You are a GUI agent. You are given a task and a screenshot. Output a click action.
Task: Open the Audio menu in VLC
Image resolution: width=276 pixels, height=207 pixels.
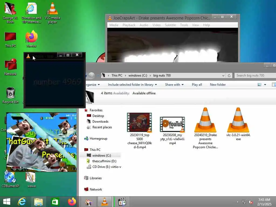click(144, 25)
